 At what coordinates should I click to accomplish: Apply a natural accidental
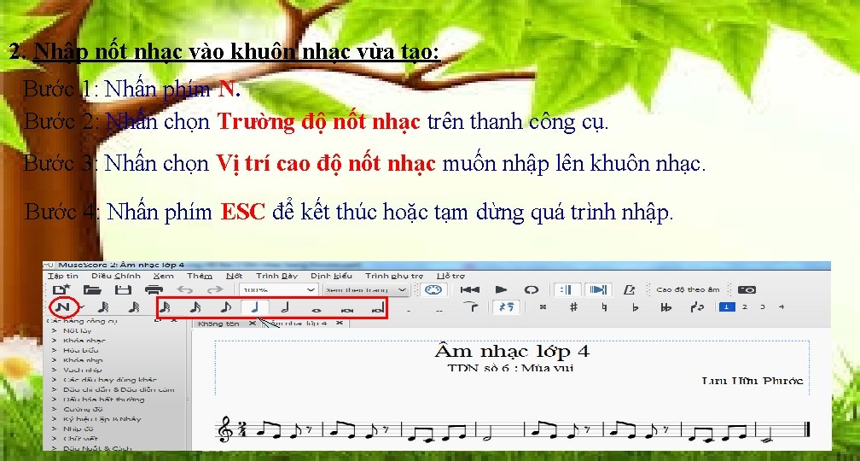pos(604,306)
